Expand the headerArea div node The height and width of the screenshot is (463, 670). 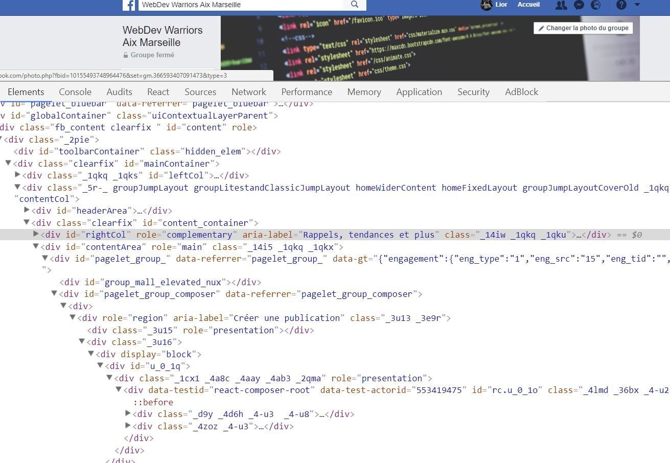pyautogui.click(x=27, y=210)
